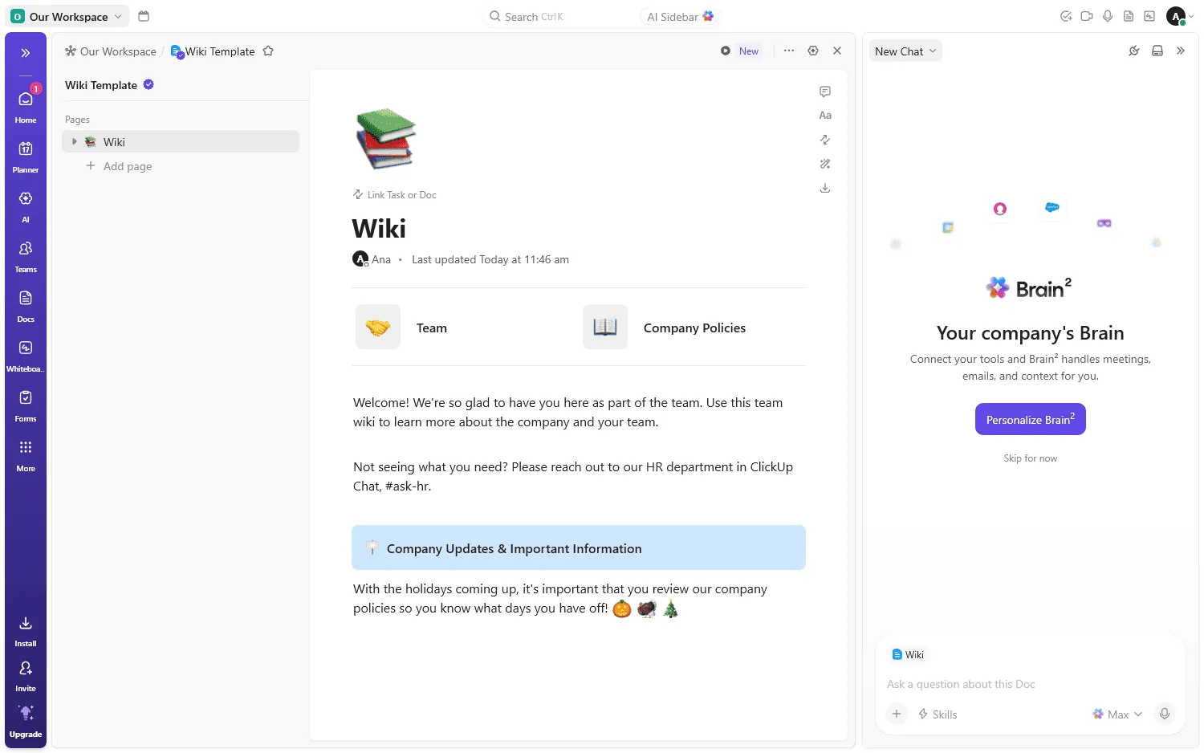
Task: Click the Wiki Template verified badge
Action: pos(148,84)
